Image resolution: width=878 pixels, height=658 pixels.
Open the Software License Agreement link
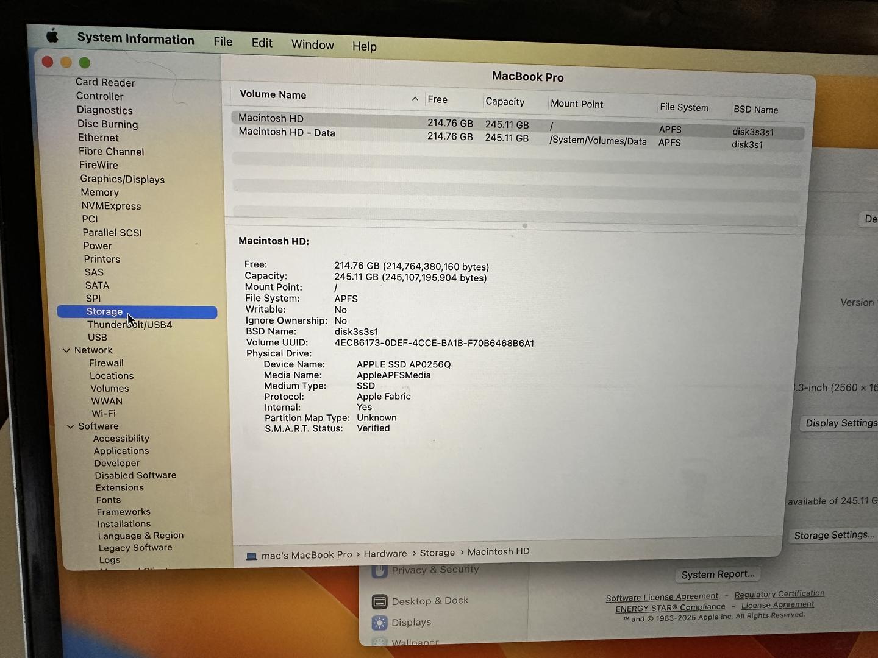point(662,597)
